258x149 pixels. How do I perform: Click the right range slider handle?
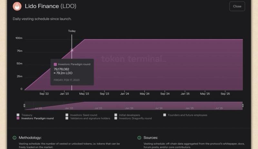click(243, 105)
